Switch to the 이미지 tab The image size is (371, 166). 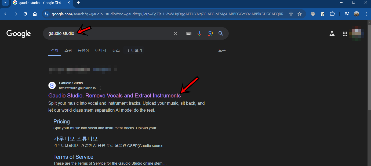click(x=101, y=50)
